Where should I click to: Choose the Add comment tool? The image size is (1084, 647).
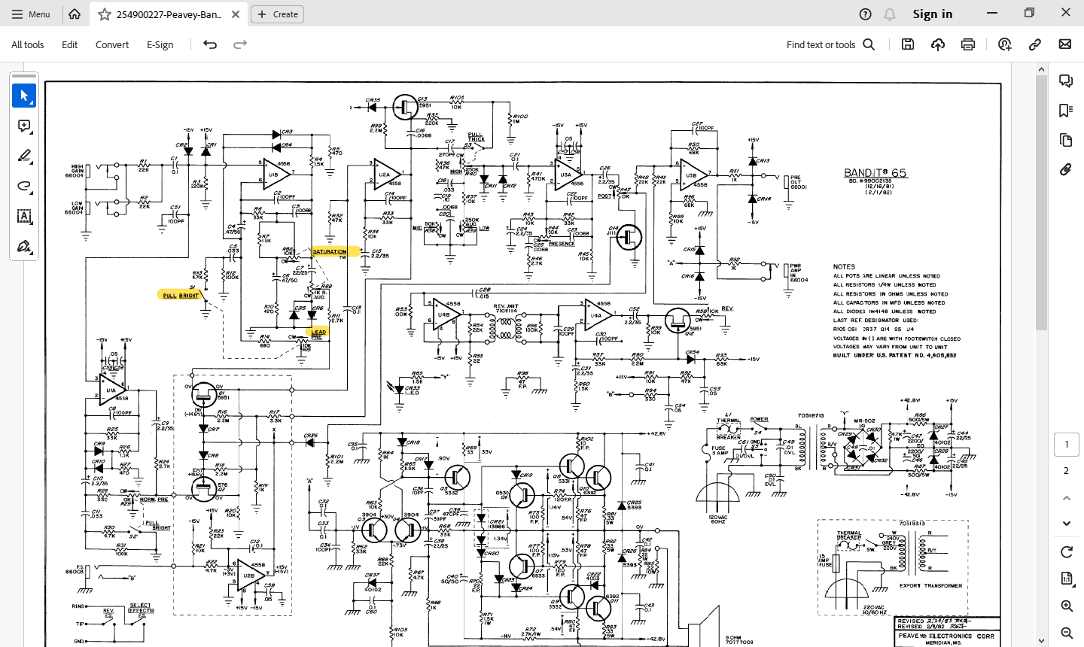click(x=24, y=126)
